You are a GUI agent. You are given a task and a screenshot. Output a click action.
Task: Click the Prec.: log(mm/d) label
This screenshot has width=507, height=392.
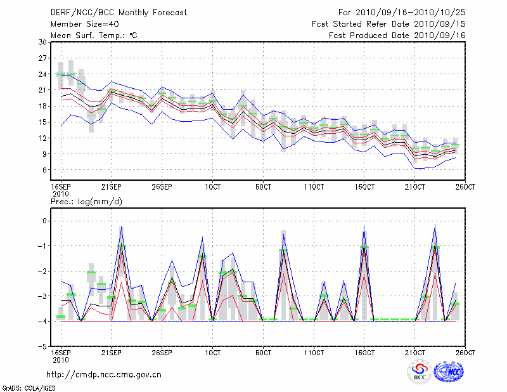(x=86, y=202)
